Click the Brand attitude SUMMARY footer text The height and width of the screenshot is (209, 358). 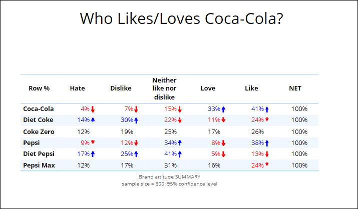click(170, 177)
